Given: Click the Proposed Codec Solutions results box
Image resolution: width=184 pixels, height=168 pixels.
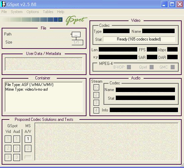Looking at the screenshot, I should pyautogui.click(x=107, y=142).
